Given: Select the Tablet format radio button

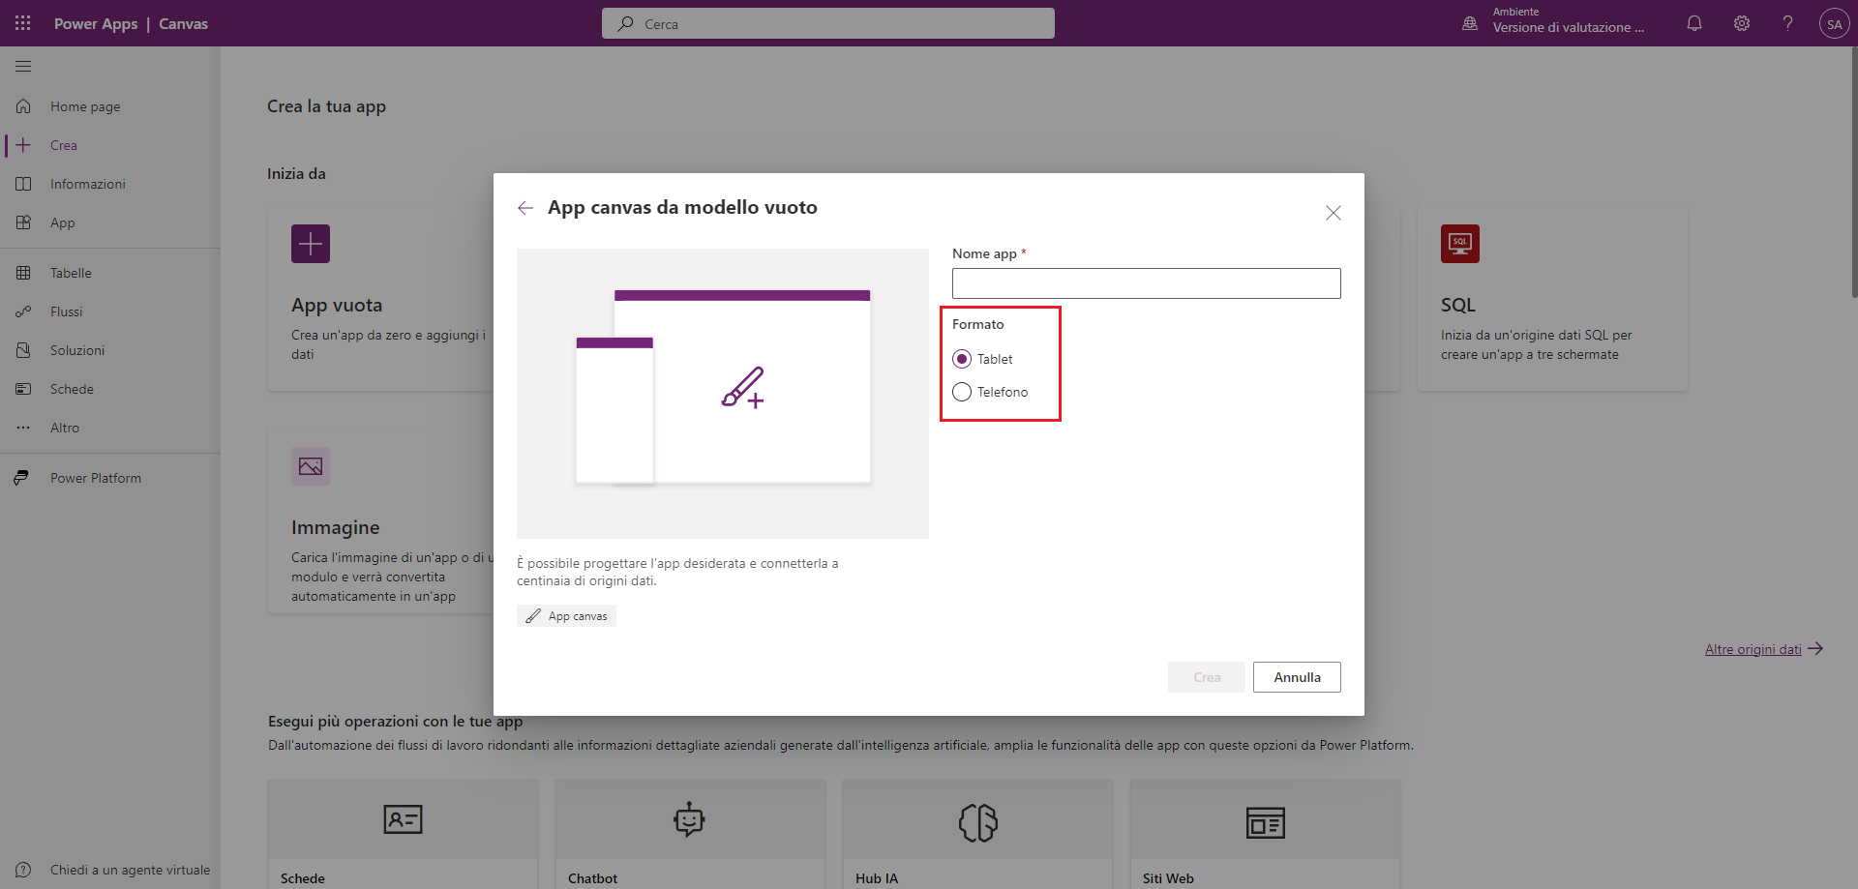Looking at the screenshot, I should tap(962, 359).
